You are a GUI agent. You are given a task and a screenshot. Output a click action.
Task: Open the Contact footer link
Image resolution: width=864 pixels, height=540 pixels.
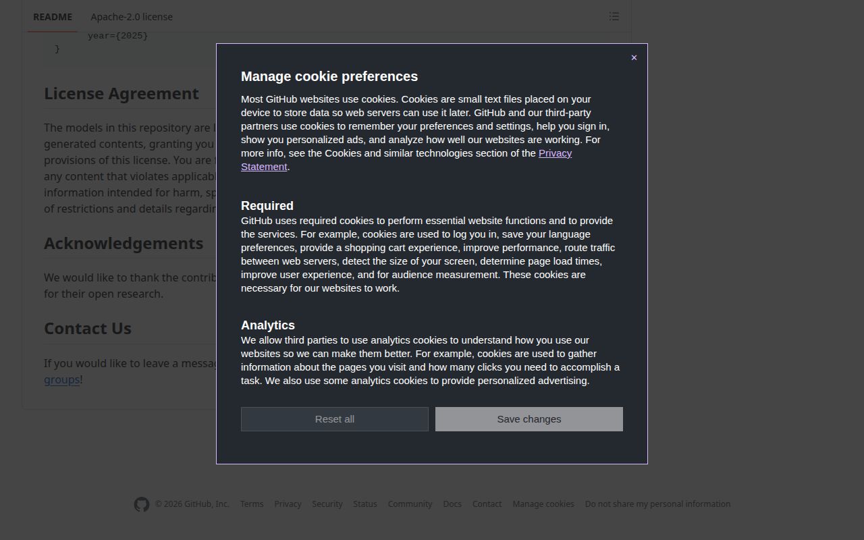pyautogui.click(x=487, y=504)
